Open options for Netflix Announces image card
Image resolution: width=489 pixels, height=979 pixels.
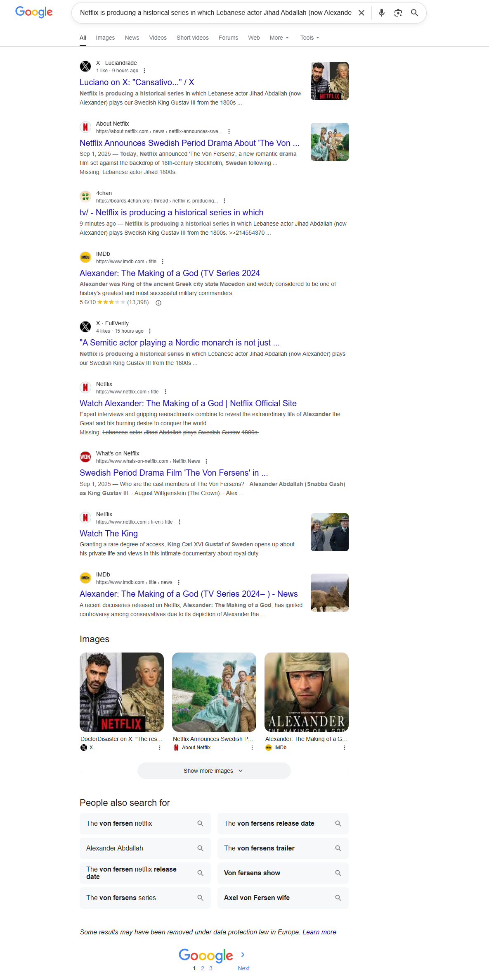tap(252, 748)
